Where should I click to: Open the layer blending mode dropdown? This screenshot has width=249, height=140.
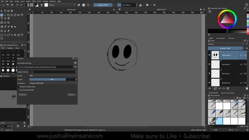tap(226, 44)
